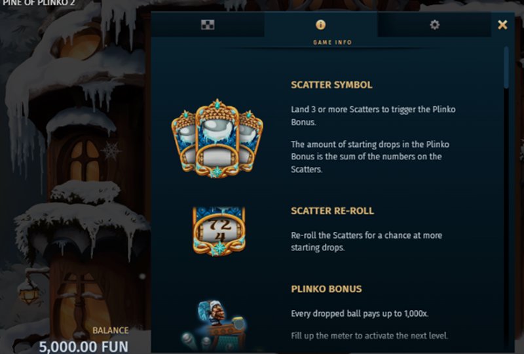This screenshot has height=354, width=524.
Task: Click 'Fill up the meter' text line
Action: coord(369,336)
